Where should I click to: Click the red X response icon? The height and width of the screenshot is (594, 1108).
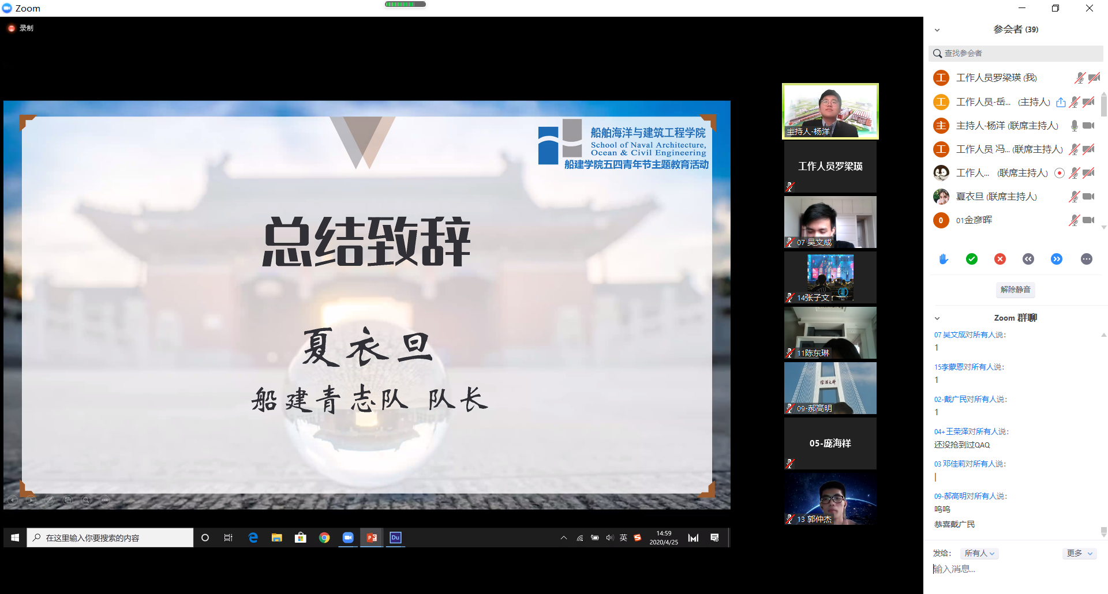click(x=1000, y=259)
